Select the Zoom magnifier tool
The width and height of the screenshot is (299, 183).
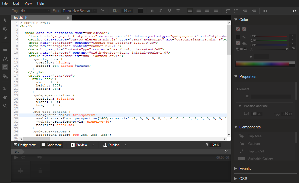[x=5, y=105]
